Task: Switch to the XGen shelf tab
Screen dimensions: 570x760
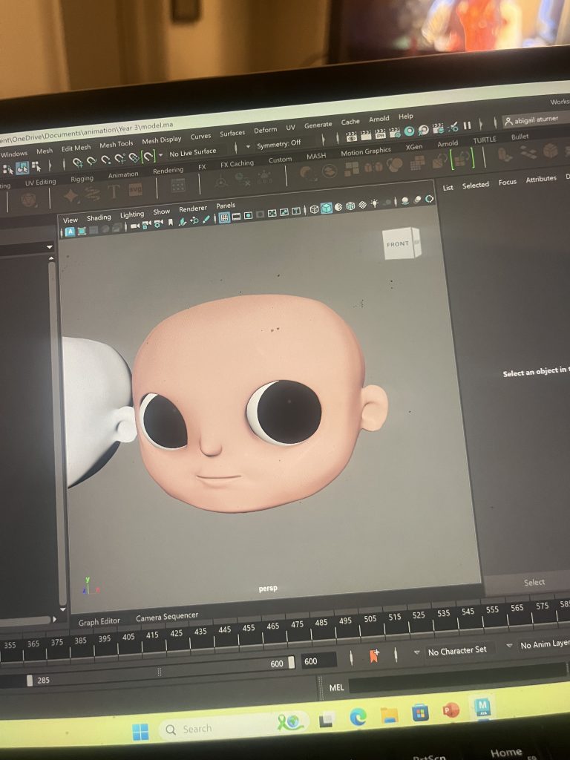Action: [414, 146]
